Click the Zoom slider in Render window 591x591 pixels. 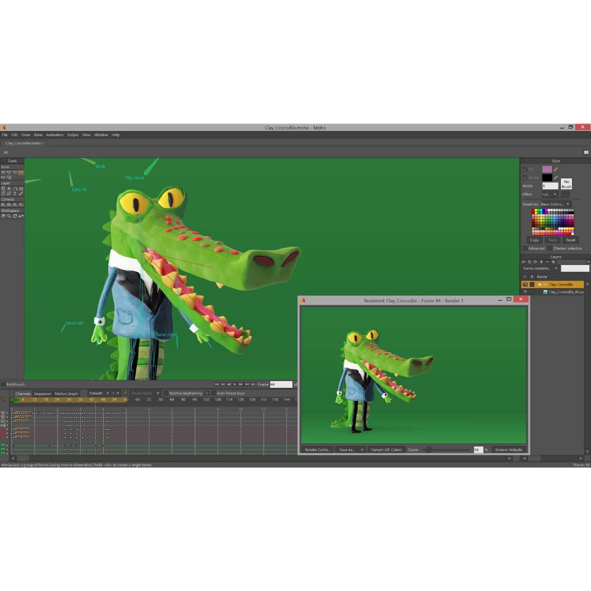[x=447, y=450]
